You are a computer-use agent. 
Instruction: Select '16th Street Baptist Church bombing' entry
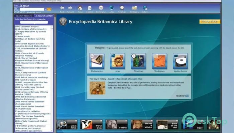coord(32,45)
